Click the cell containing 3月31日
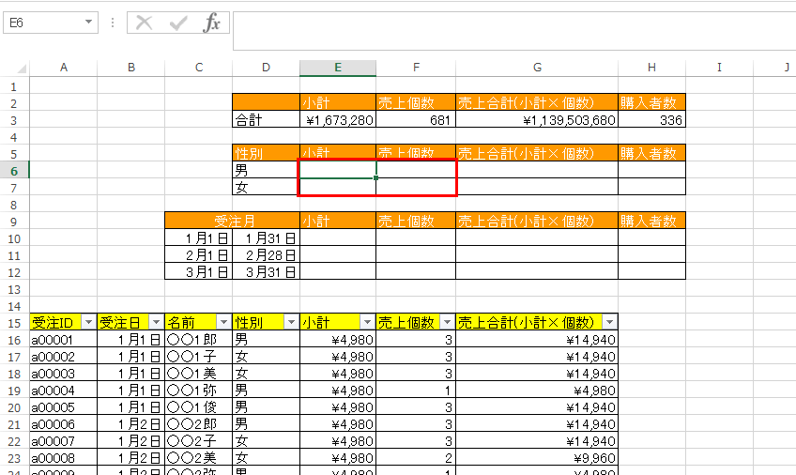This screenshot has height=475, width=796. tap(266, 271)
